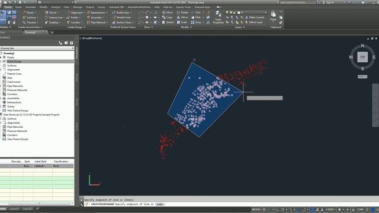The image size is (379, 213).
Task: Expand the Draw panel title
Action: click(149, 27)
